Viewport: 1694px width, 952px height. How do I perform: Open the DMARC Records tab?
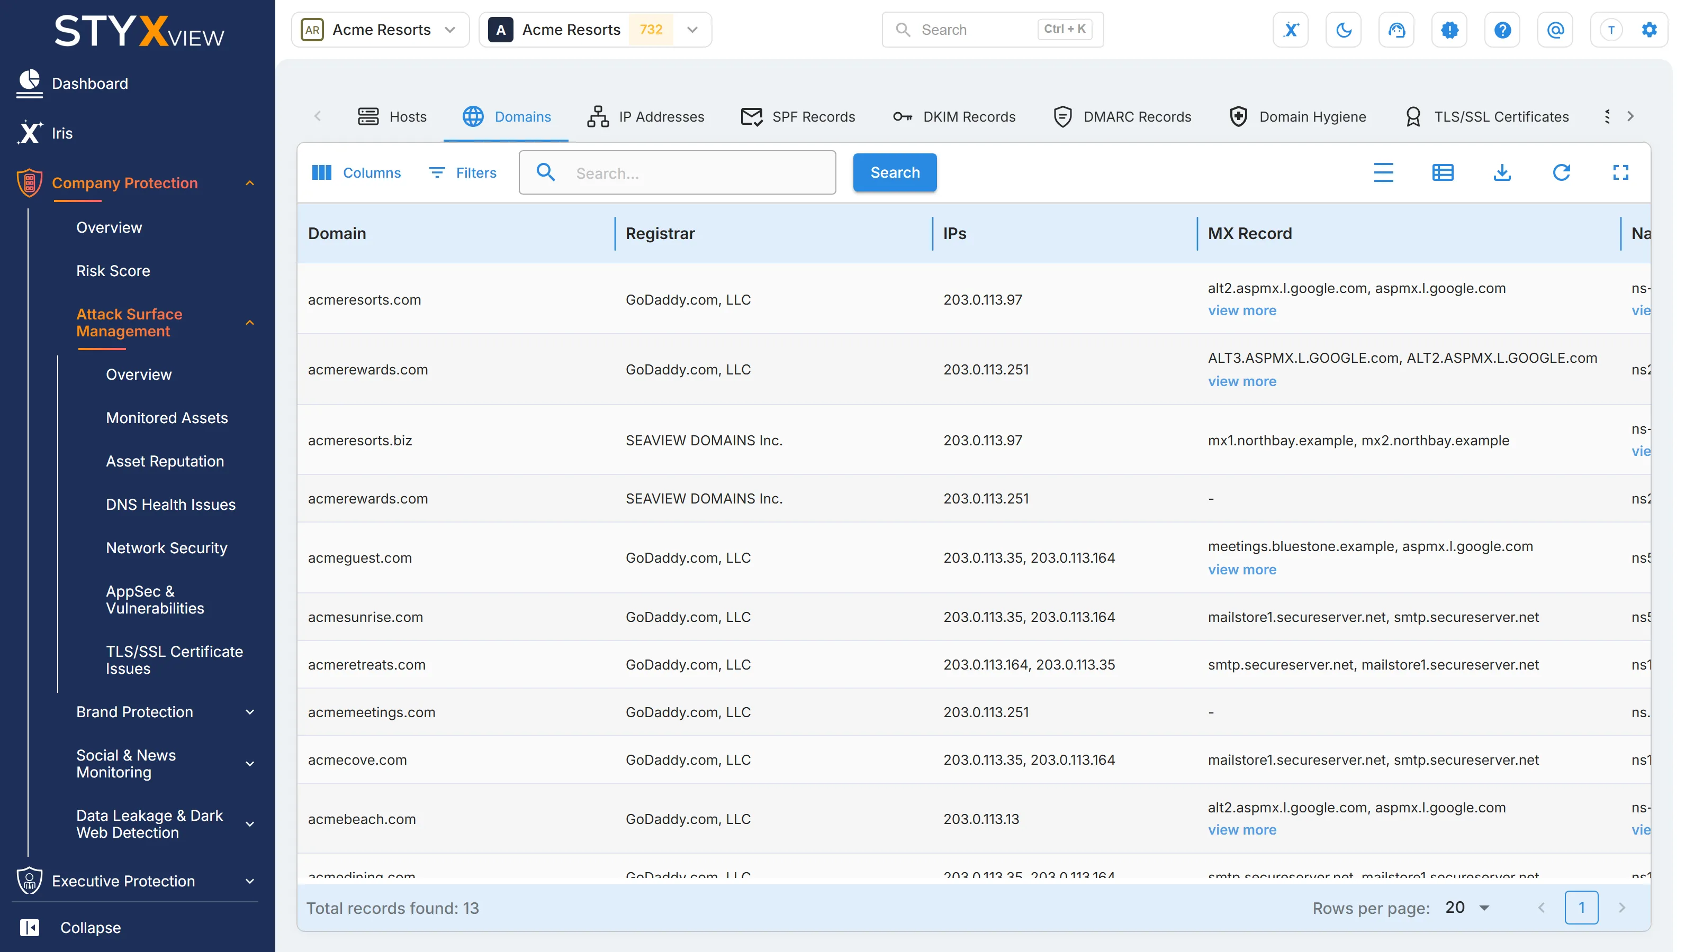click(1122, 116)
